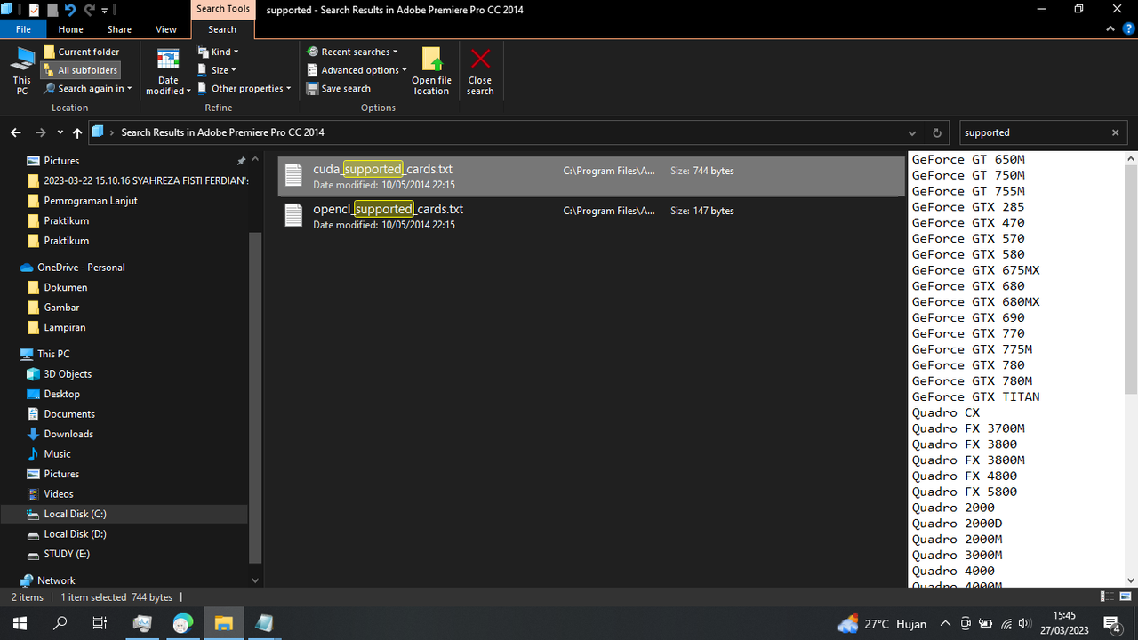Select Current folder search scope
Viewport: 1138px width, 640px height.
point(81,52)
